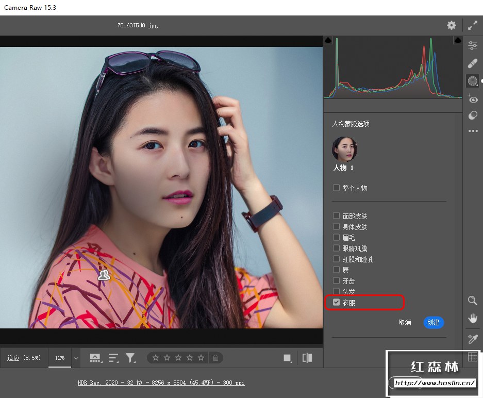Check the 面部皮肤 checkbox
The width and height of the screenshot is (483, 398).
337,216
